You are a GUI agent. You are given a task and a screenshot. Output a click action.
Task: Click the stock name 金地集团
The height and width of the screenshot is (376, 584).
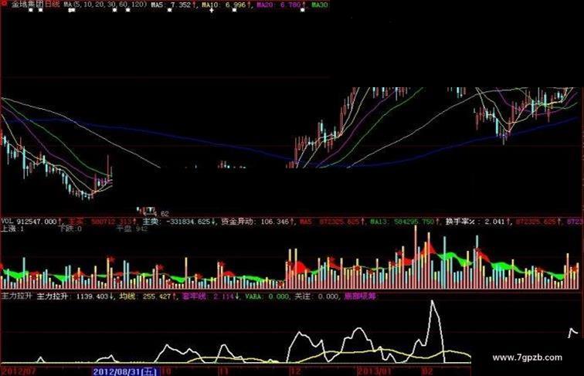28,5
